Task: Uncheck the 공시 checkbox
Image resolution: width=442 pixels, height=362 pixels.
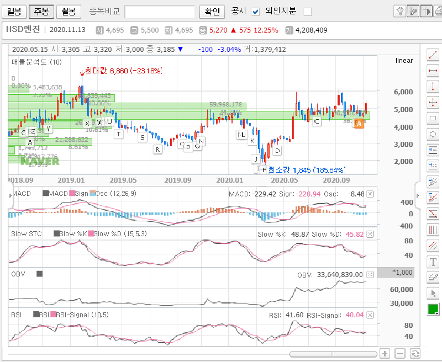Action: tap(255, 12)
